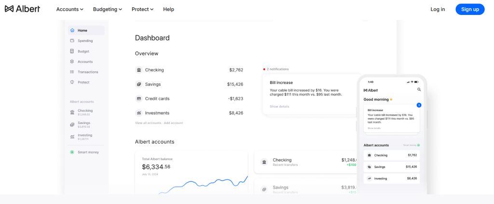
Task: Click the Credit cards balance -$1,623
Action: 235,98
